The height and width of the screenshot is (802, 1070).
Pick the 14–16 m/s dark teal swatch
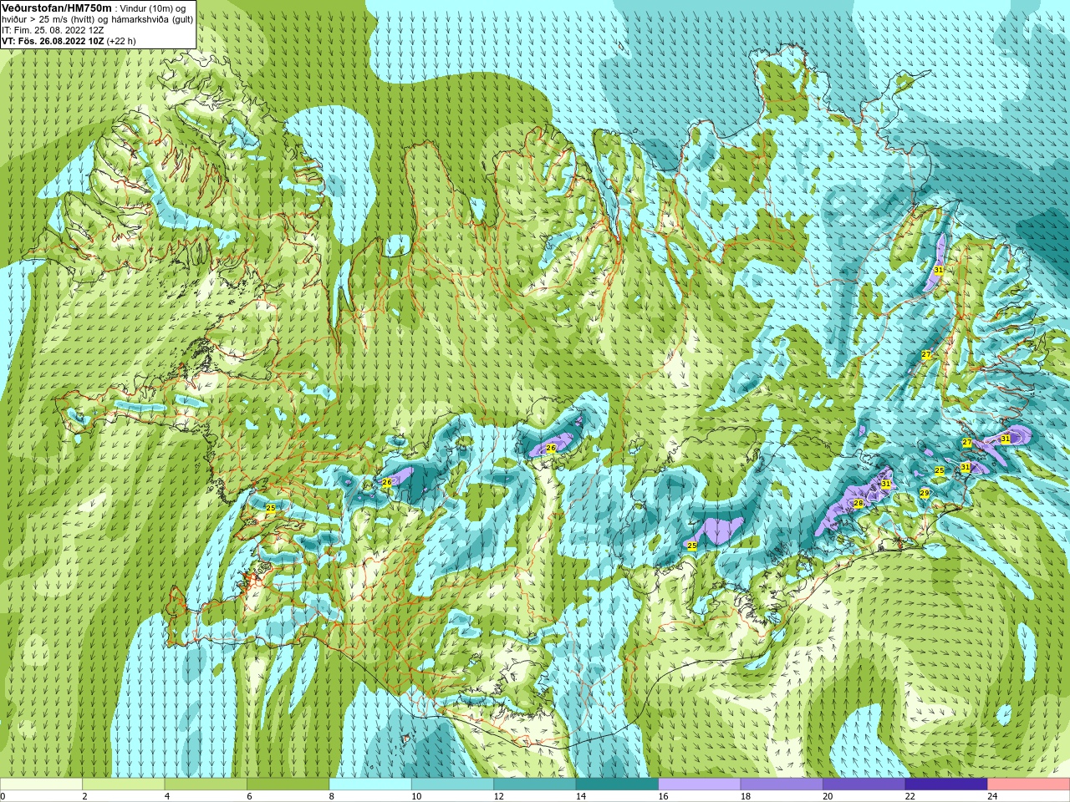pos(617,784)
